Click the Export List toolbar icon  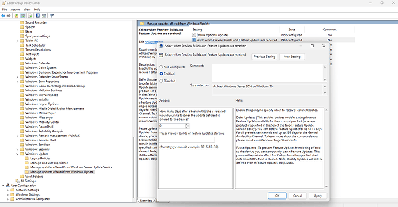click(30, 16)
